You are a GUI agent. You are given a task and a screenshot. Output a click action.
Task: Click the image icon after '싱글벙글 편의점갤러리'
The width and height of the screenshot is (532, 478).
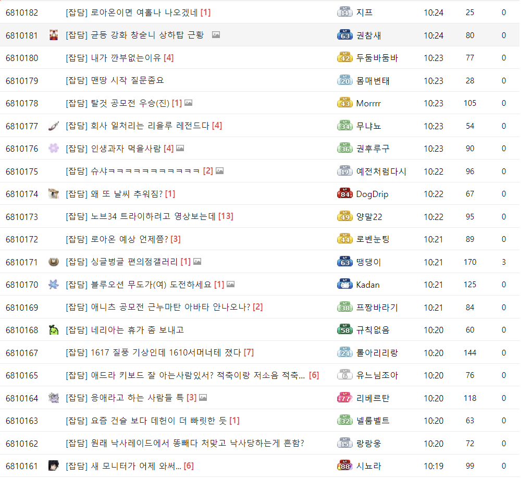197,262
